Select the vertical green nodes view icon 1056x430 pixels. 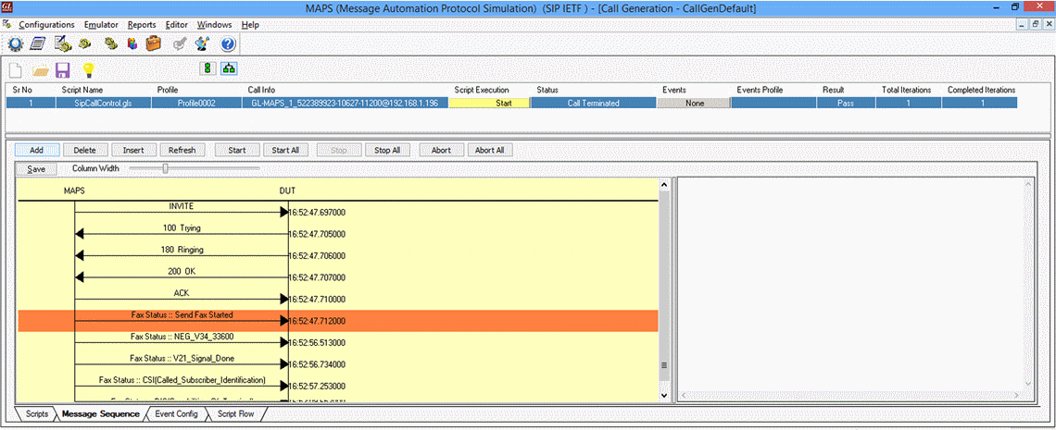[207, 68]
